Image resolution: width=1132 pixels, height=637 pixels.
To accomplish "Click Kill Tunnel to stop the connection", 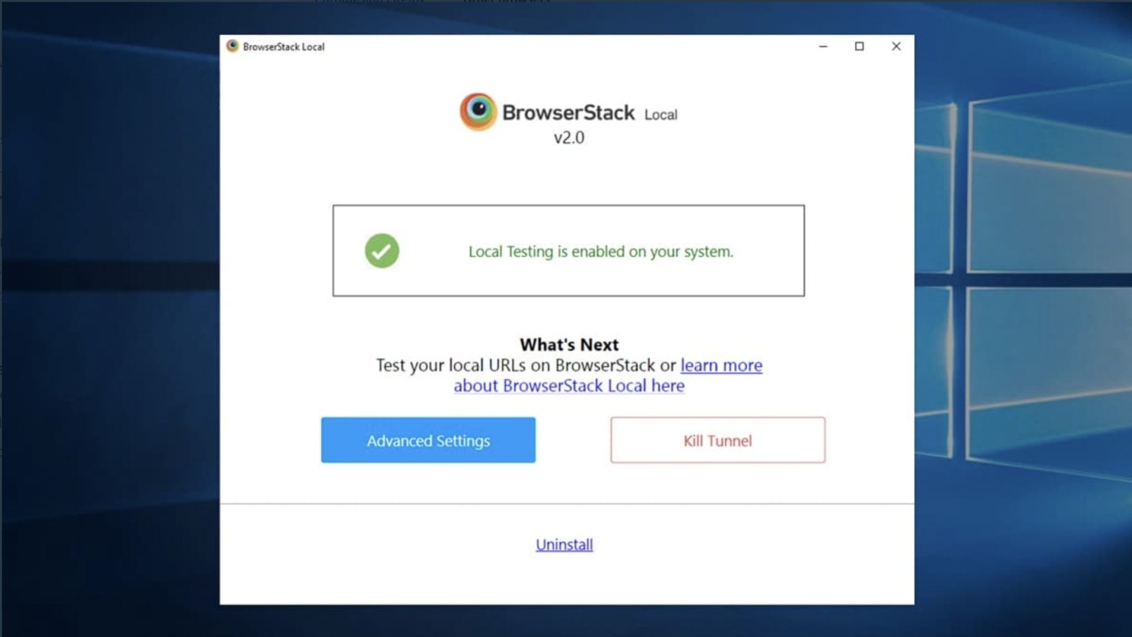I will [x=717, y=440].
